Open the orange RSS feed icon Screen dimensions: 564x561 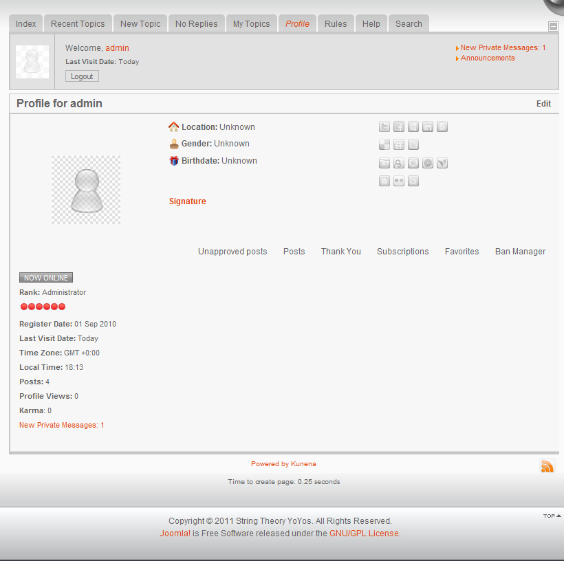click(547, 466)
